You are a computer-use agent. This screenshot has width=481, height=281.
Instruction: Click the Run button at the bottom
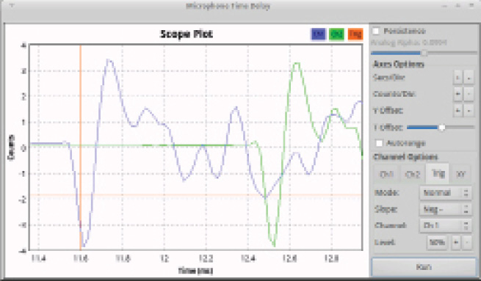tap(424, 267)
